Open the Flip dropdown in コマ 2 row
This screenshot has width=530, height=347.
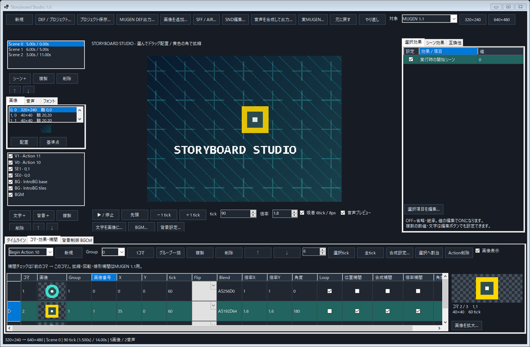(214, 306)
